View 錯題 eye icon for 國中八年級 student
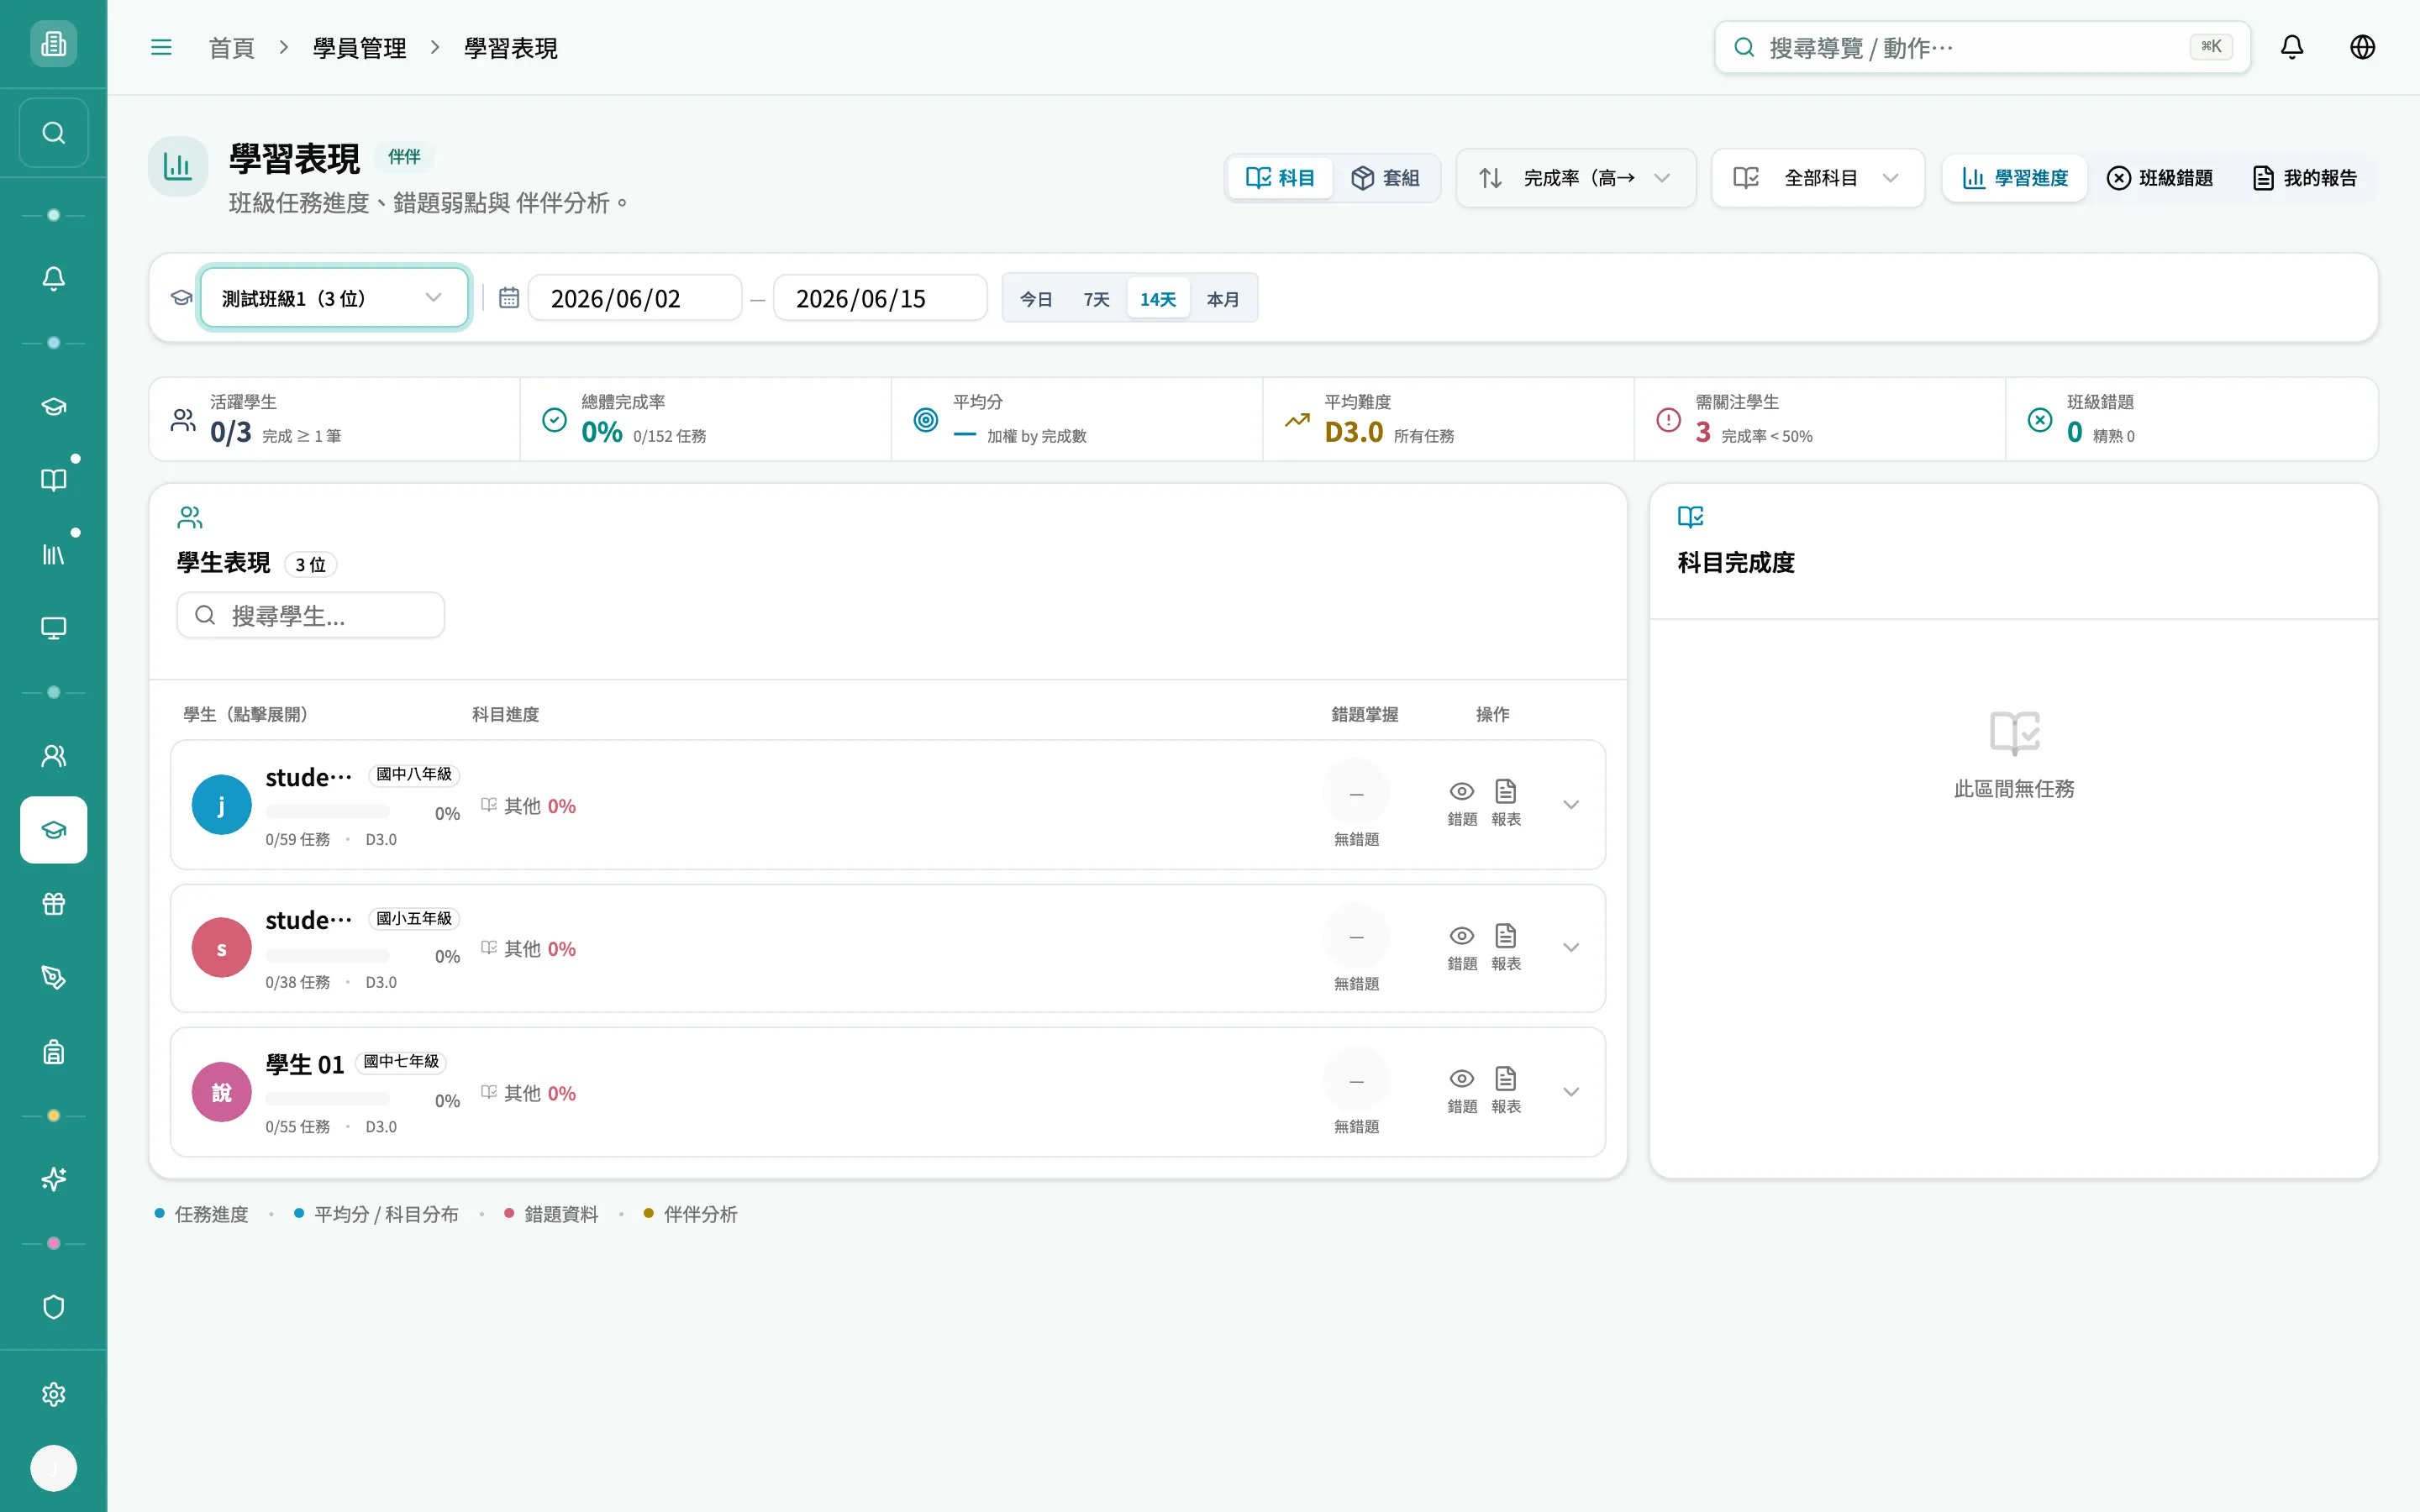 [x=1462, y=802]
